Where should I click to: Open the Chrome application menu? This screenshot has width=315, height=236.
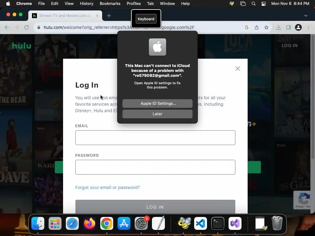(24, 4)
